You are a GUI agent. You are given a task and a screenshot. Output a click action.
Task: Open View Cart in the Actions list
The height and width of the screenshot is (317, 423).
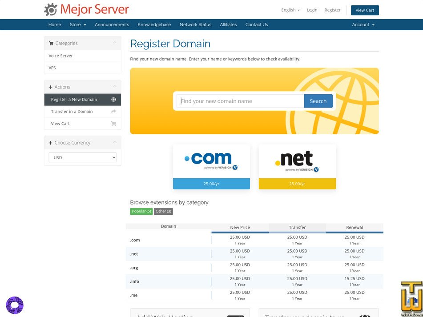(x=83, y=124)
